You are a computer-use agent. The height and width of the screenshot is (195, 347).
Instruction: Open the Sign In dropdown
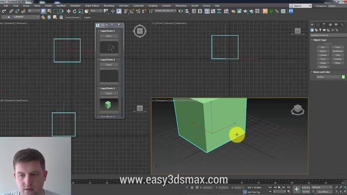pyautogui.click(x=300, y=6)
